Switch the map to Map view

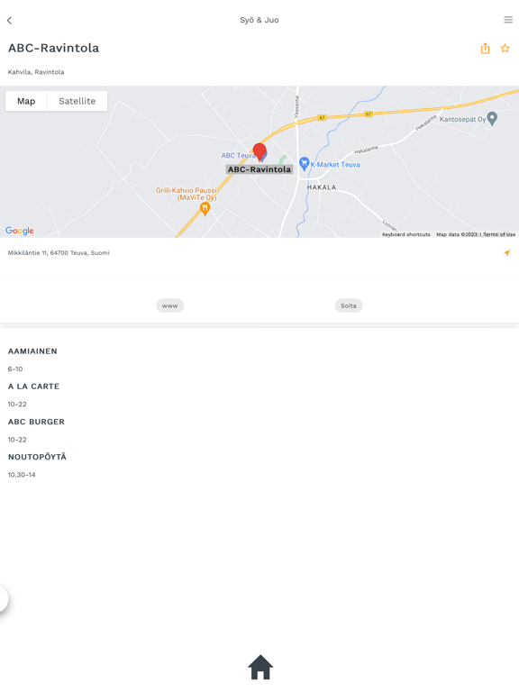[26, 101]
